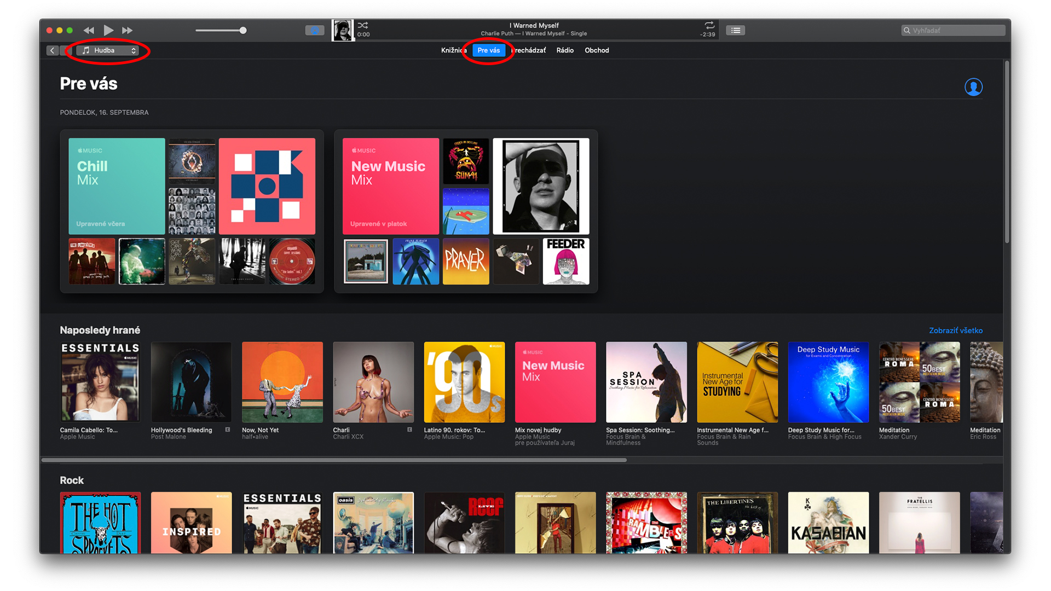Viewport: 1051px width, 591px height.
Task: Open Mix novej hudby recently played cover
Action: tap(556, 382)
